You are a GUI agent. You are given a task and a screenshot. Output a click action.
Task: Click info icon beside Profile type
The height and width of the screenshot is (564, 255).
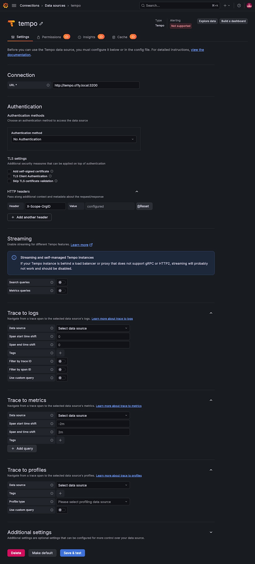coord(52,501)
